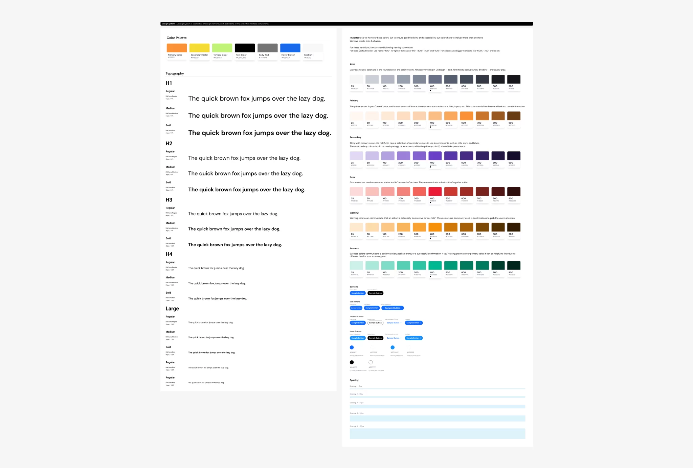This screenshot has width=693, height=468.
Task: Click the Warning 400 orange swatch
Action: 435,227
